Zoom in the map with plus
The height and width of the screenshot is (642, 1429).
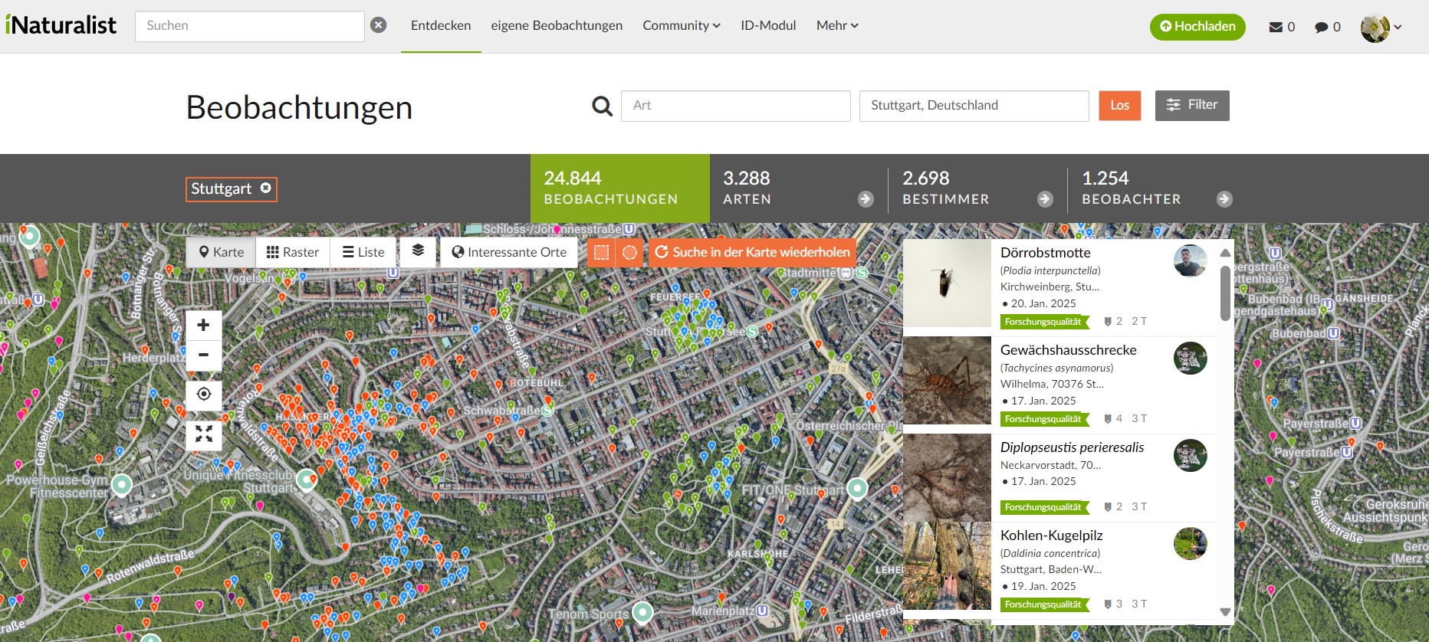point(204,325)
